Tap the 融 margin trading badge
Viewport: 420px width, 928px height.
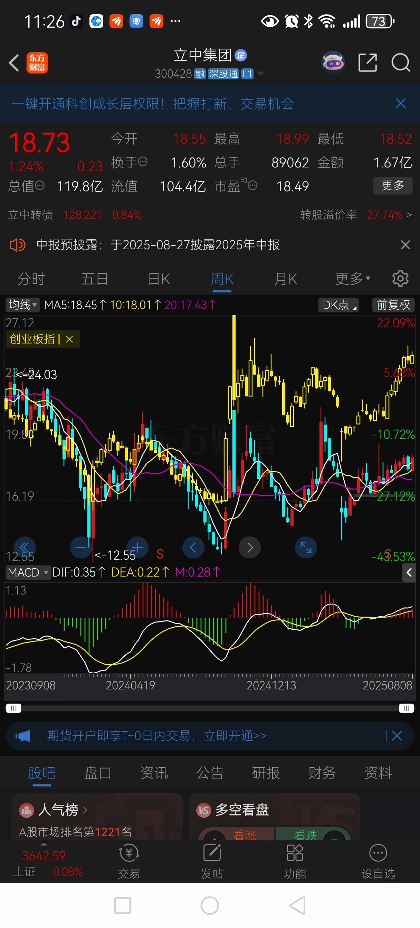pos(200,74)
